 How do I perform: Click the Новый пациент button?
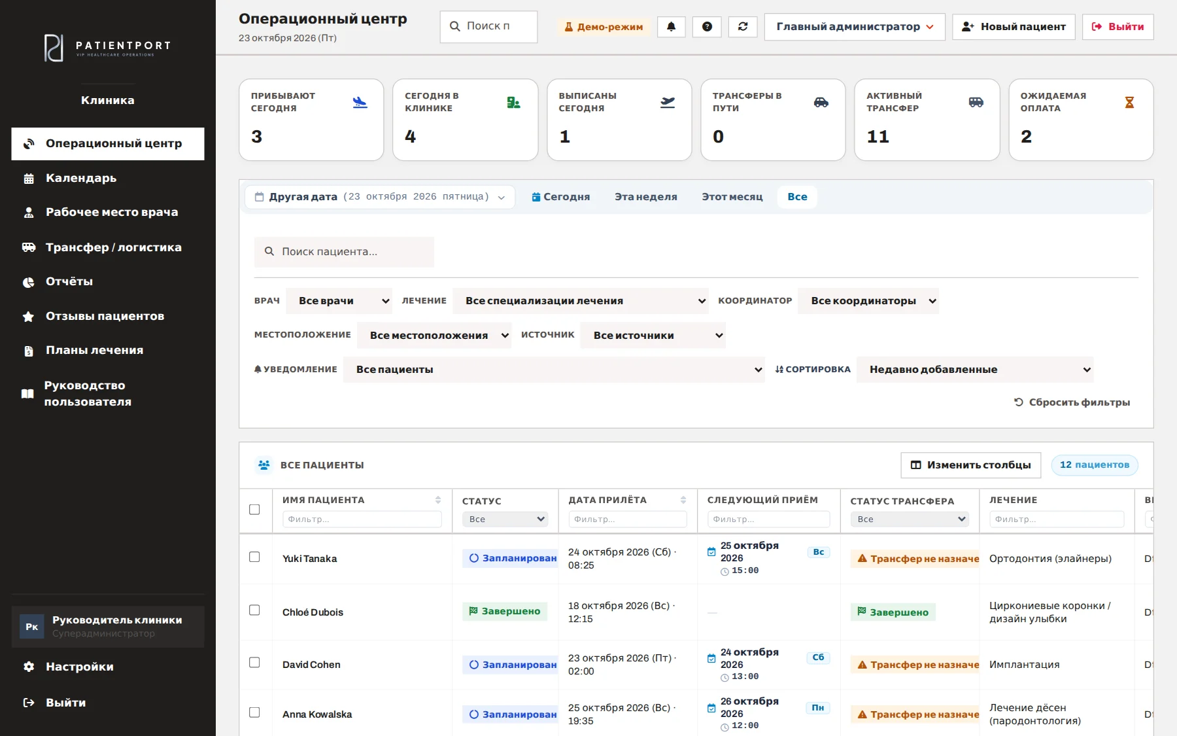[x=1014, y=27]
